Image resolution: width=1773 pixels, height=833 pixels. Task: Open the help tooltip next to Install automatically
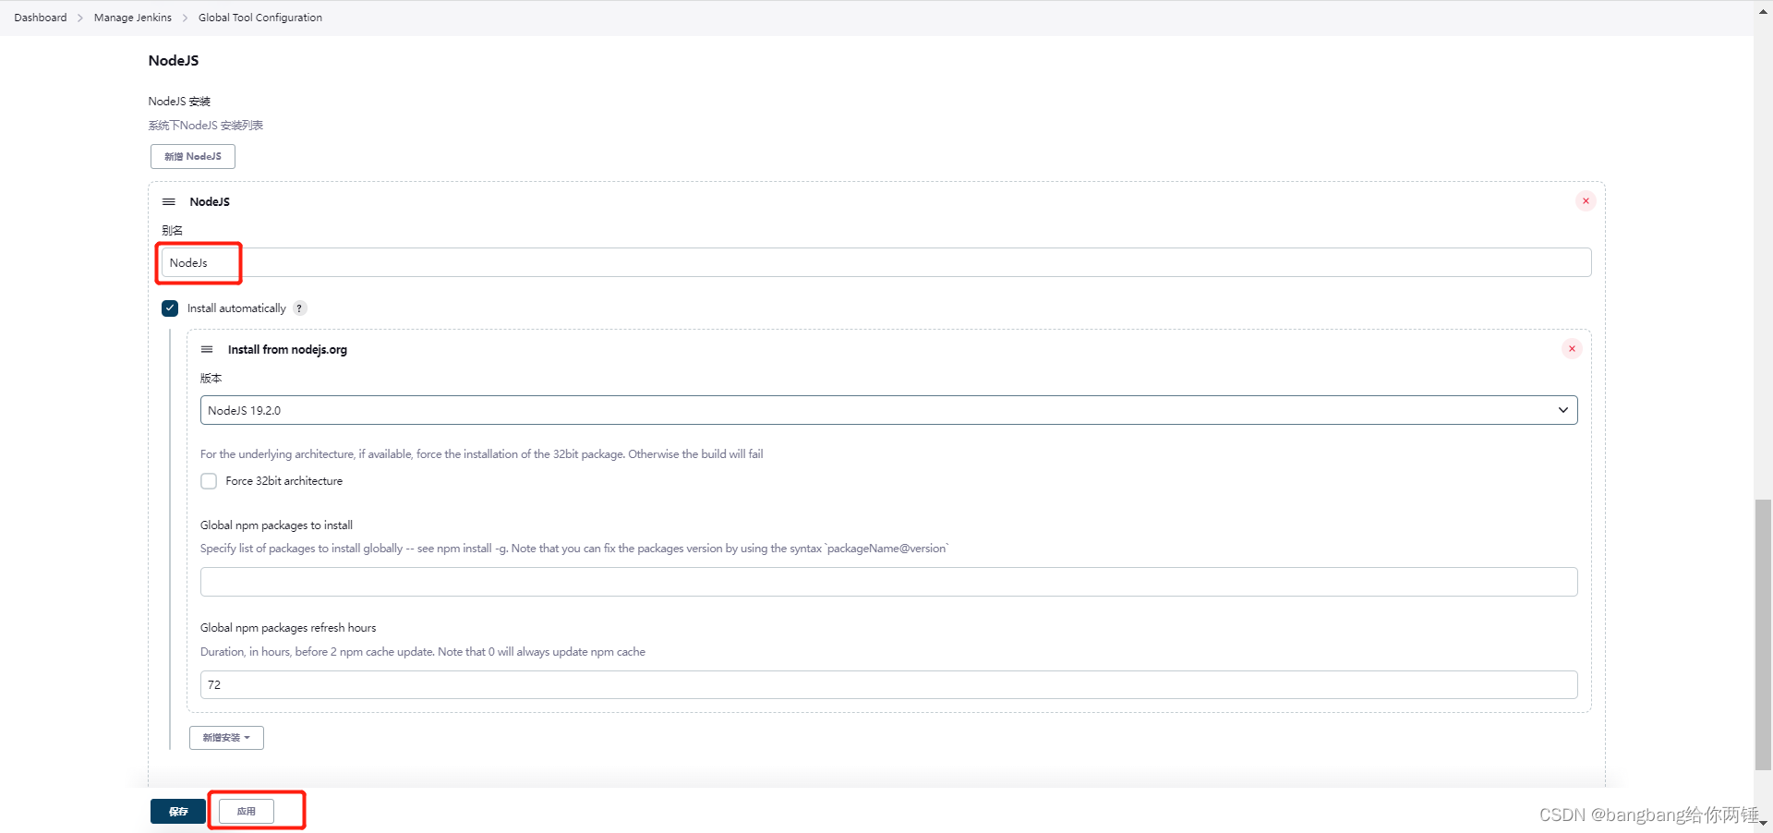coord(299,308)
